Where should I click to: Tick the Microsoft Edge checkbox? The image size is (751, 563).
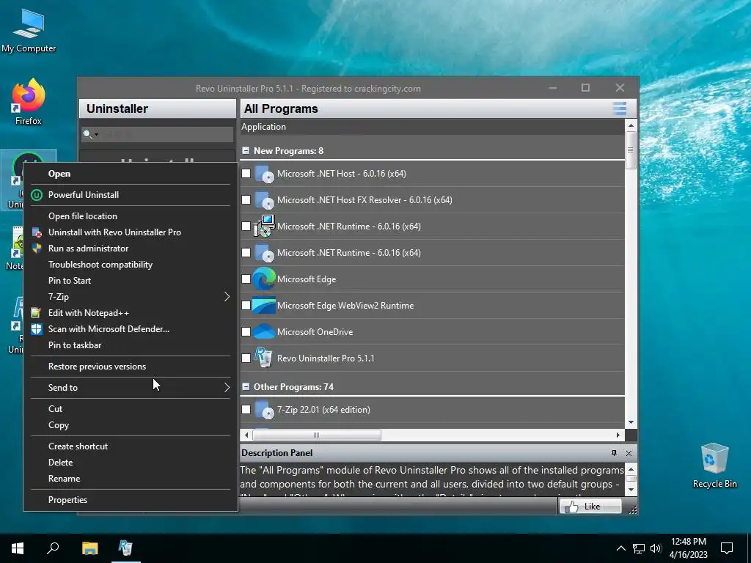pyautogui.click(x=246, y=279)
